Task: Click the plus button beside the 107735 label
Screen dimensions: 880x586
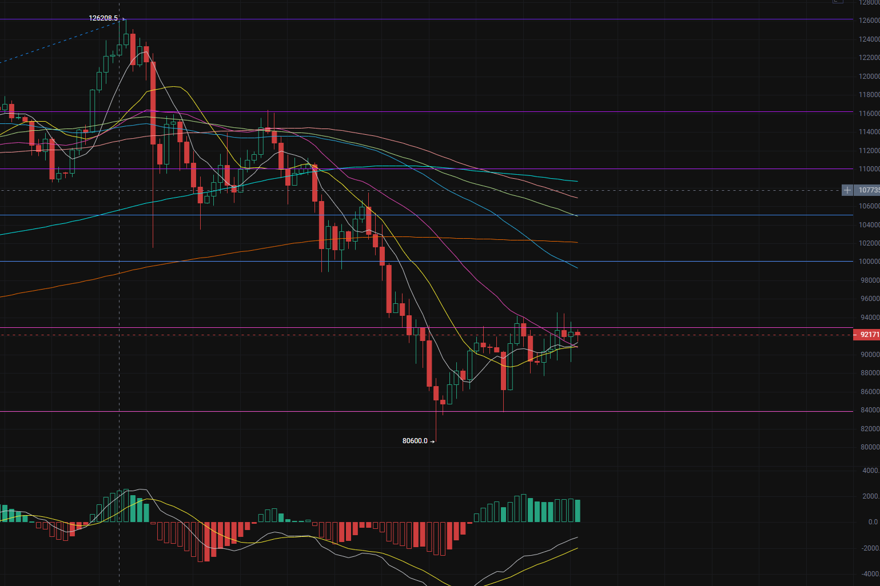Action: pos(847,190)
